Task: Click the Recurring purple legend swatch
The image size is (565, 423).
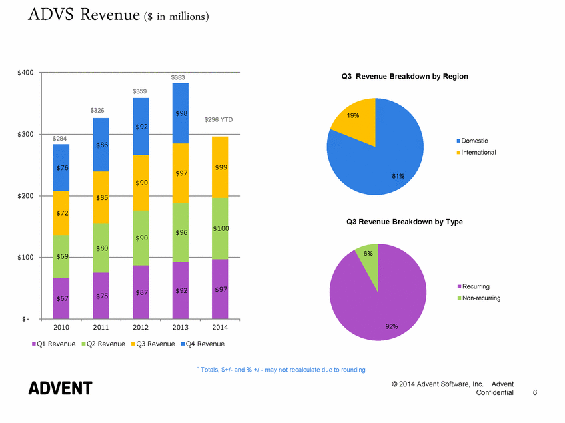Action: click(459, 286)
